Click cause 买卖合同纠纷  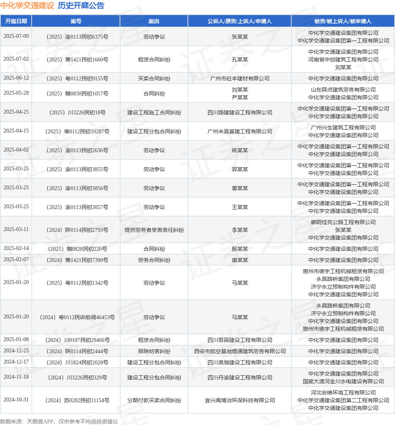pyautogui.click(x=154, y=78)
